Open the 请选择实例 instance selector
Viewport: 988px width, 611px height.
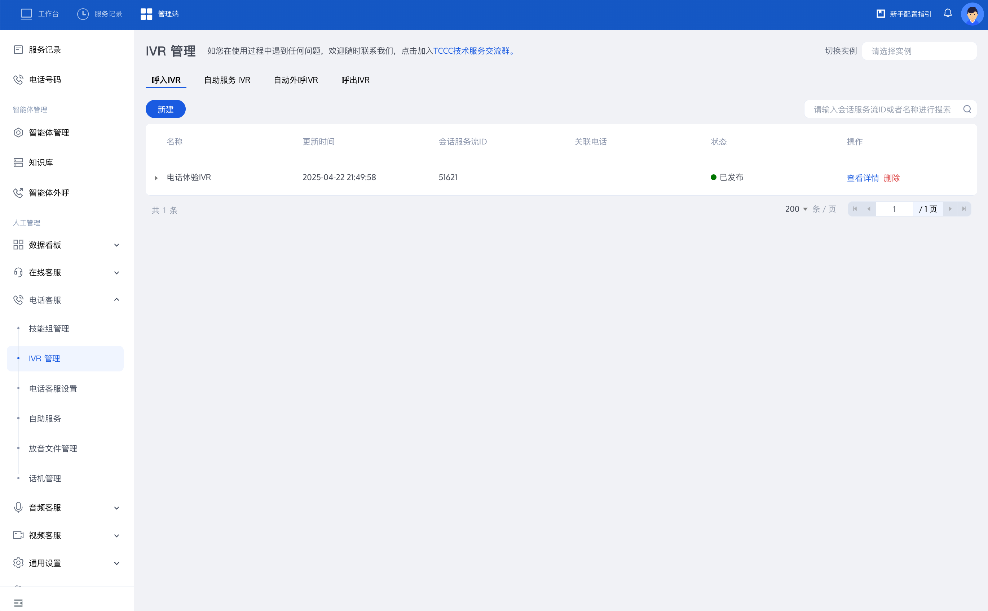tap(919, 51)
